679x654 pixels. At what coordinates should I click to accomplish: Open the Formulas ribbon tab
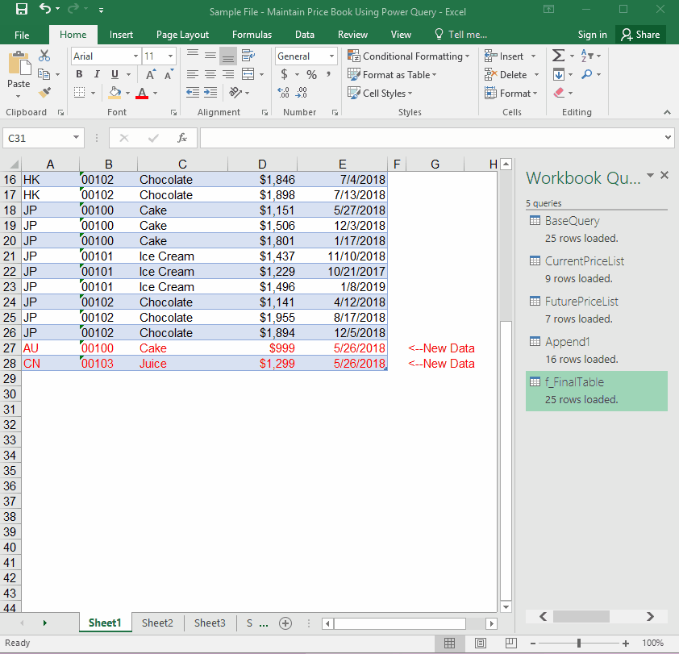pos(252,35)
